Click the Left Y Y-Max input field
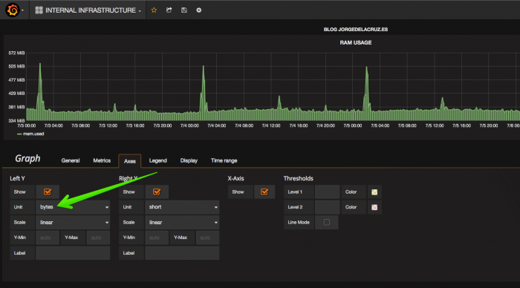This screenshot has height=288, width=520. click(98, 238)
